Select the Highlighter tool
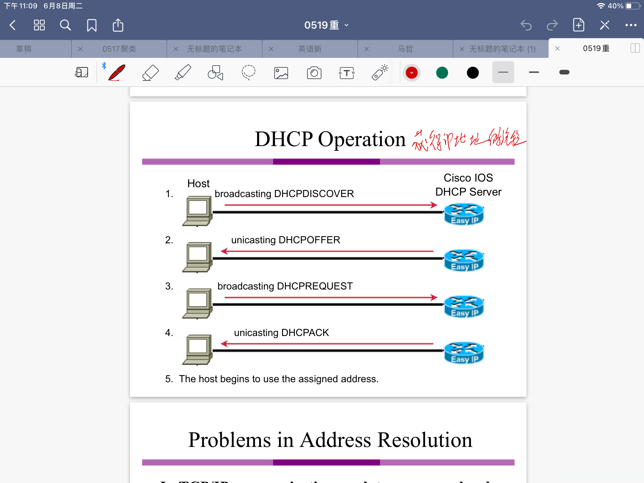Screen dimensions: 644x483 point(183,72)
